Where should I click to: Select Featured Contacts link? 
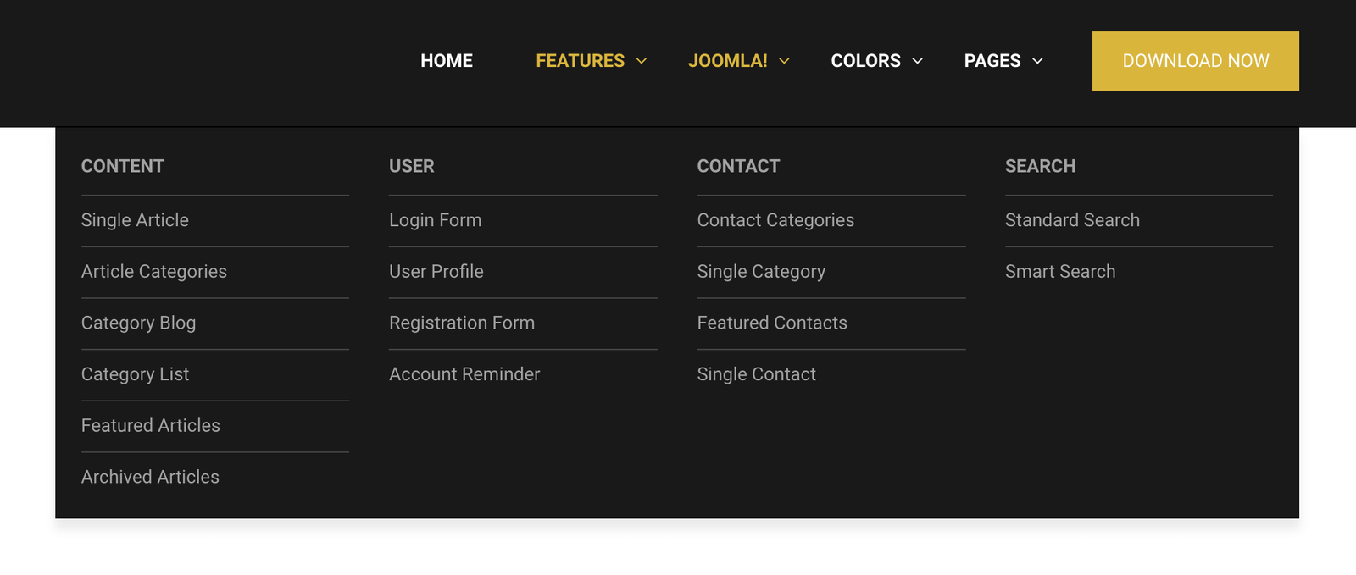(771, 323)
